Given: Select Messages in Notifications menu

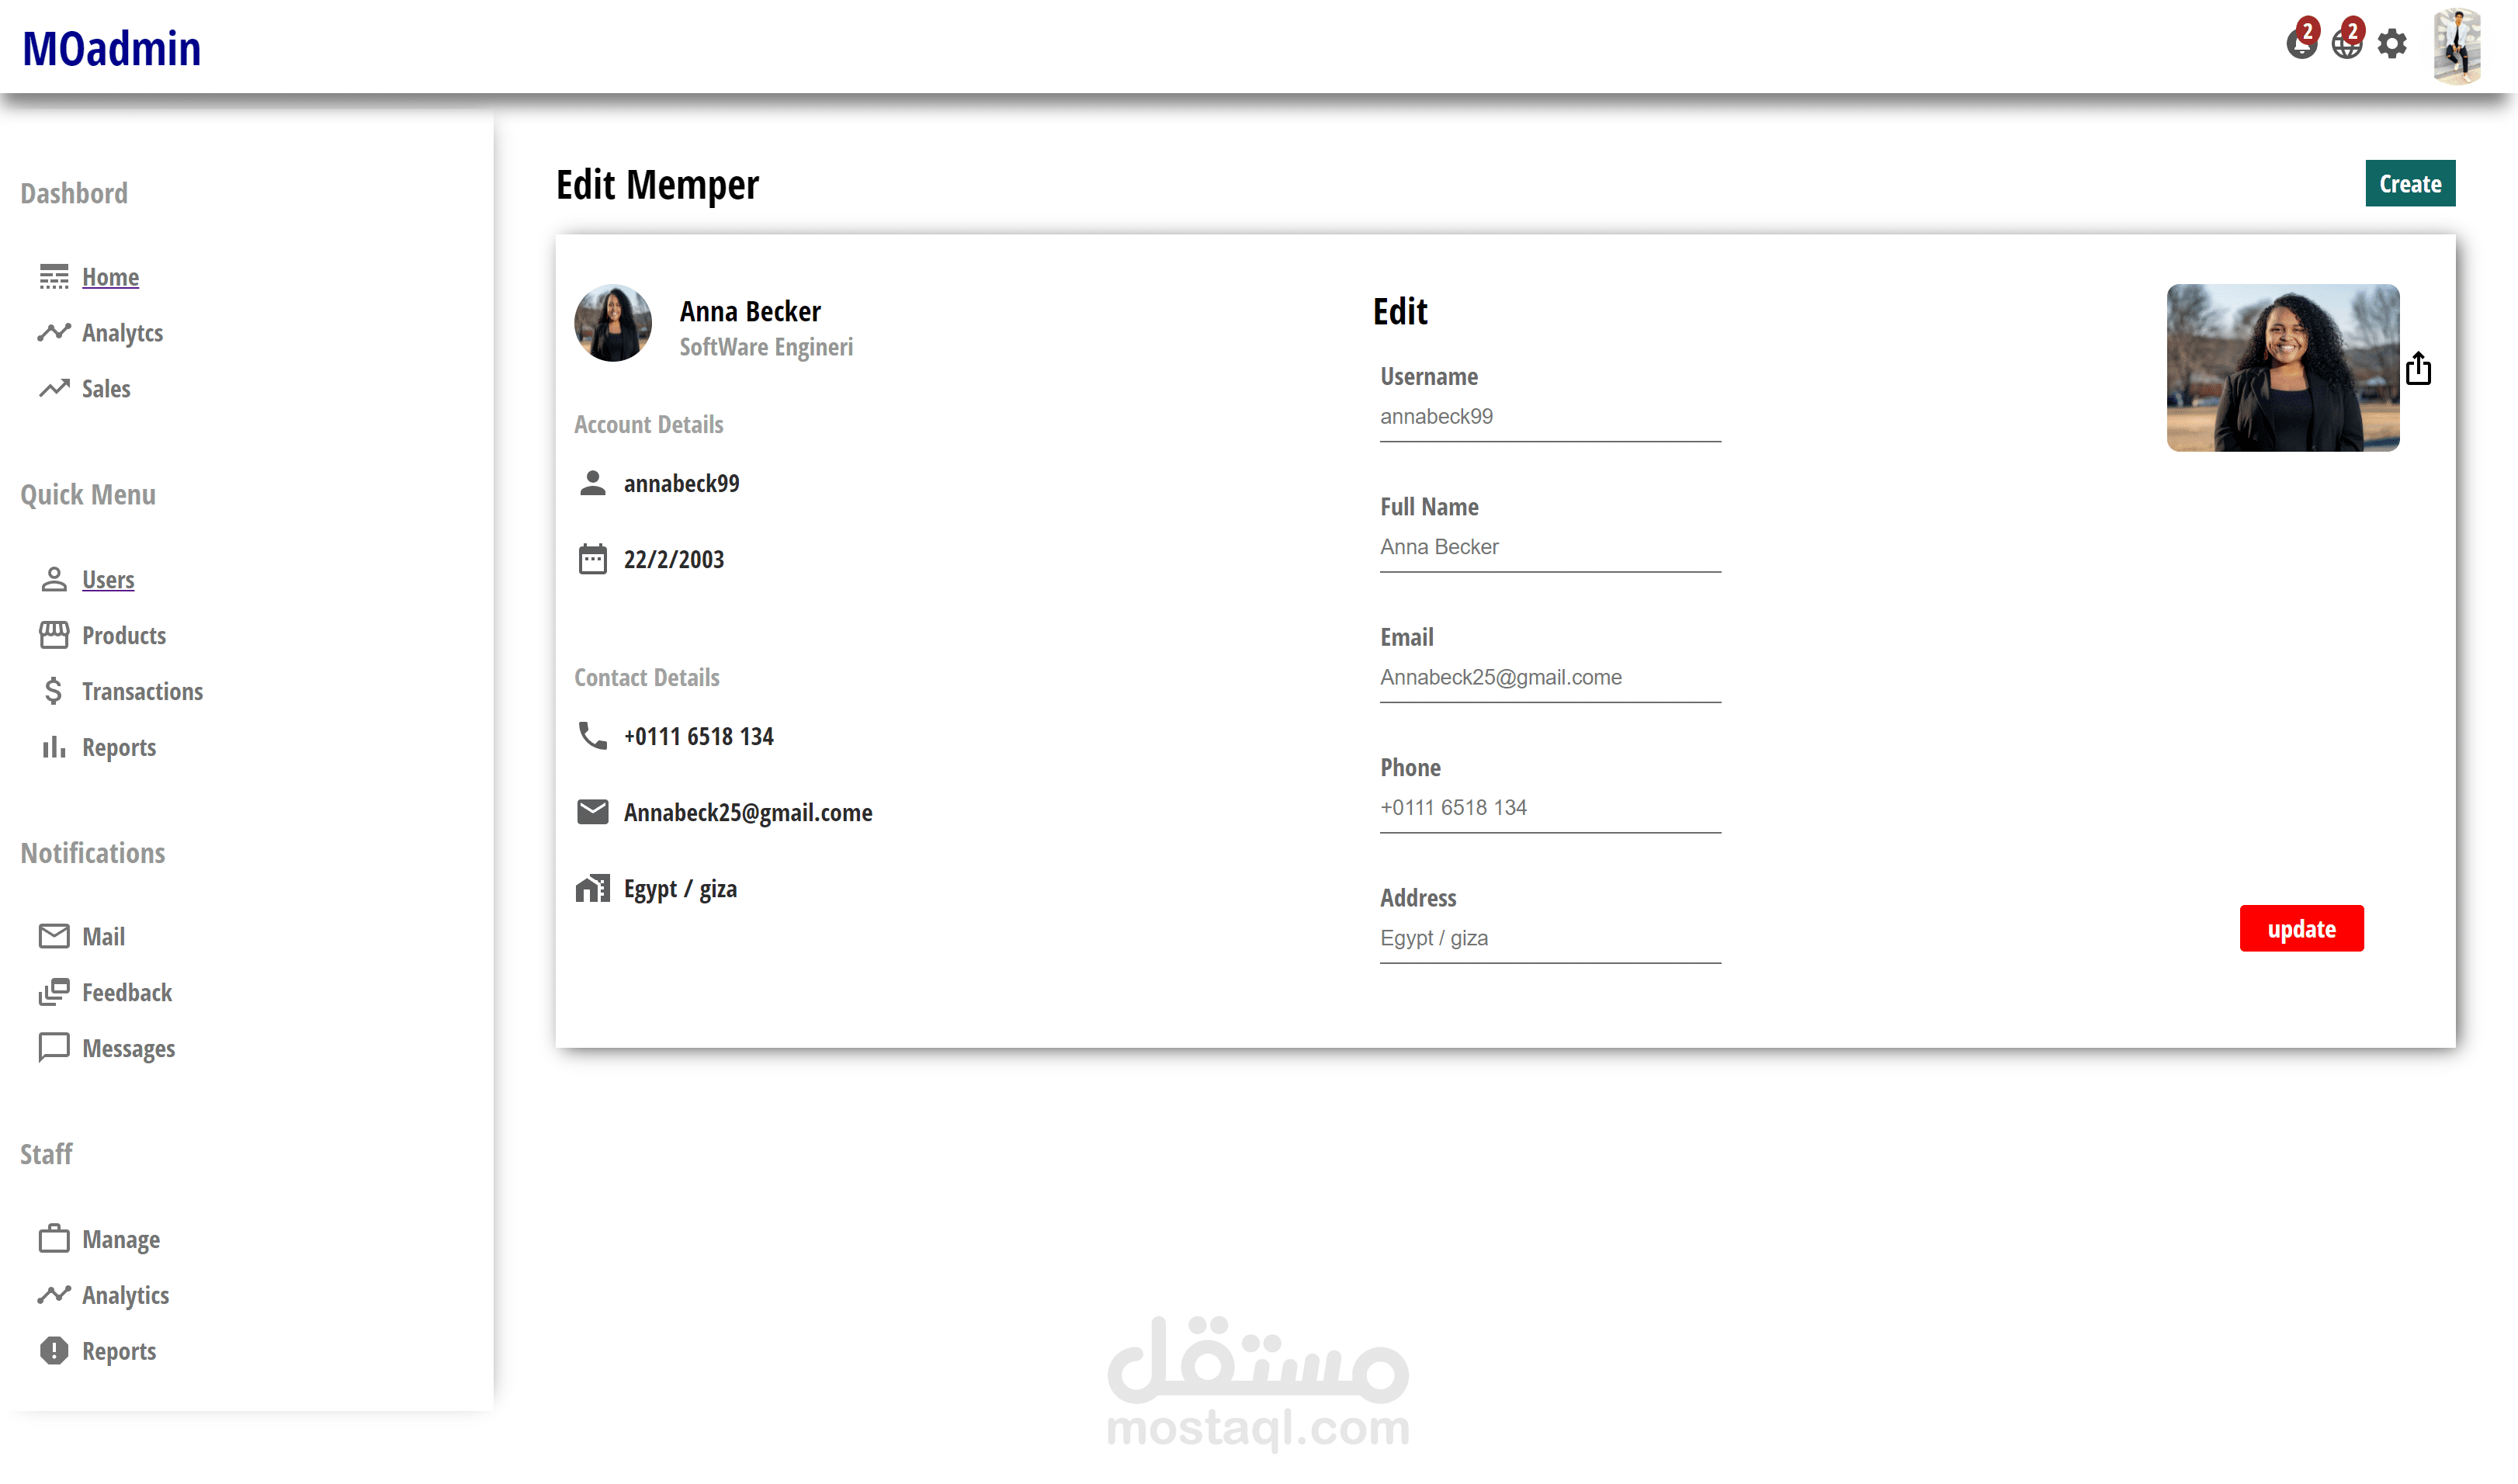Looking at the screenshot, I should click(128, 1048).
